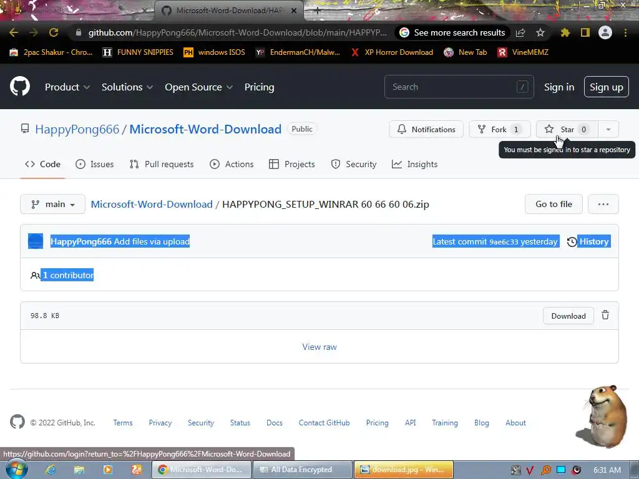
Task: Delete file using trash icon
Action: click(x=605, y=315)
